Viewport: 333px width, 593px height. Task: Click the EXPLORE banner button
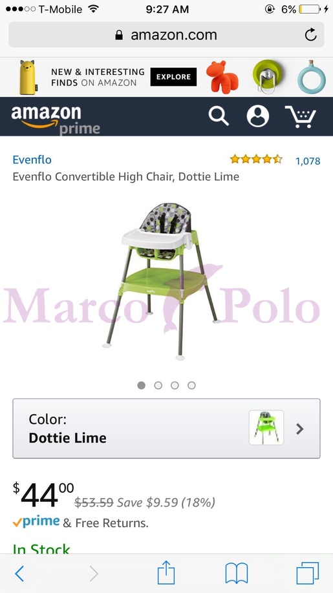[173, 77]
